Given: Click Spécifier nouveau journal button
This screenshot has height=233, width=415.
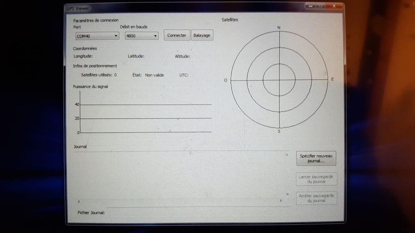Looking at the screenshot, I should pyautogui.click(x=316, y=158).
